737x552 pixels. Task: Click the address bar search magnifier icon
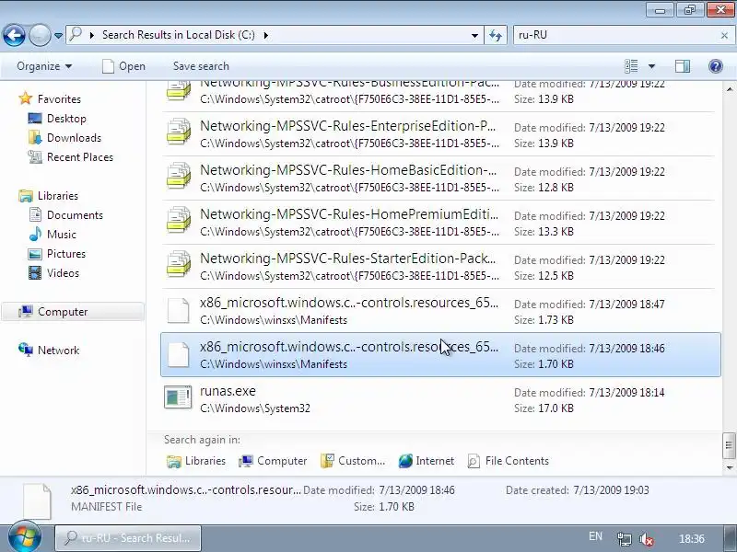click(x=76, y=34)
